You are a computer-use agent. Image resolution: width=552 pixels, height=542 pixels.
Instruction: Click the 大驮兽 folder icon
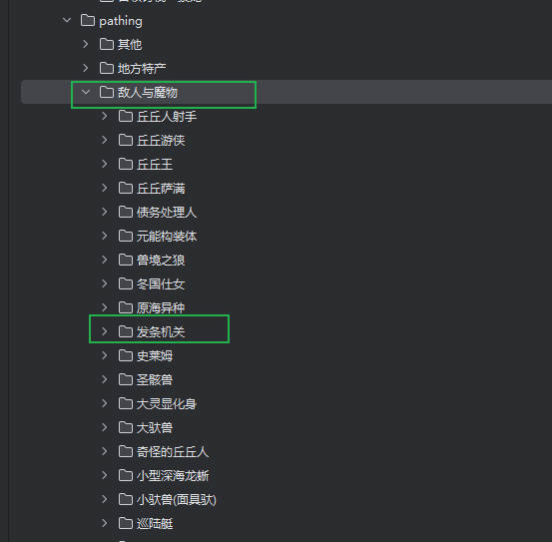(x=126, y=427)
